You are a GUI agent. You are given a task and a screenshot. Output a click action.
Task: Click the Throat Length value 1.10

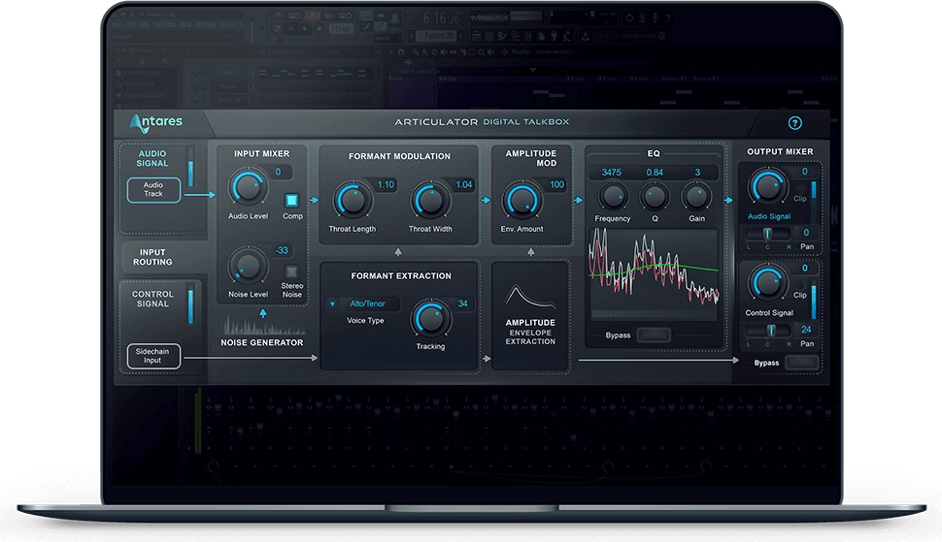click(386, 184)
